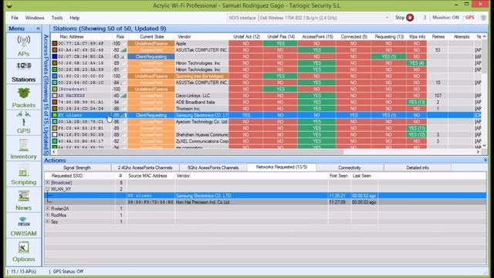Click the GPS Status: Off status text
The width and height of the screenshot is (494, 278).
coord(68,271)
